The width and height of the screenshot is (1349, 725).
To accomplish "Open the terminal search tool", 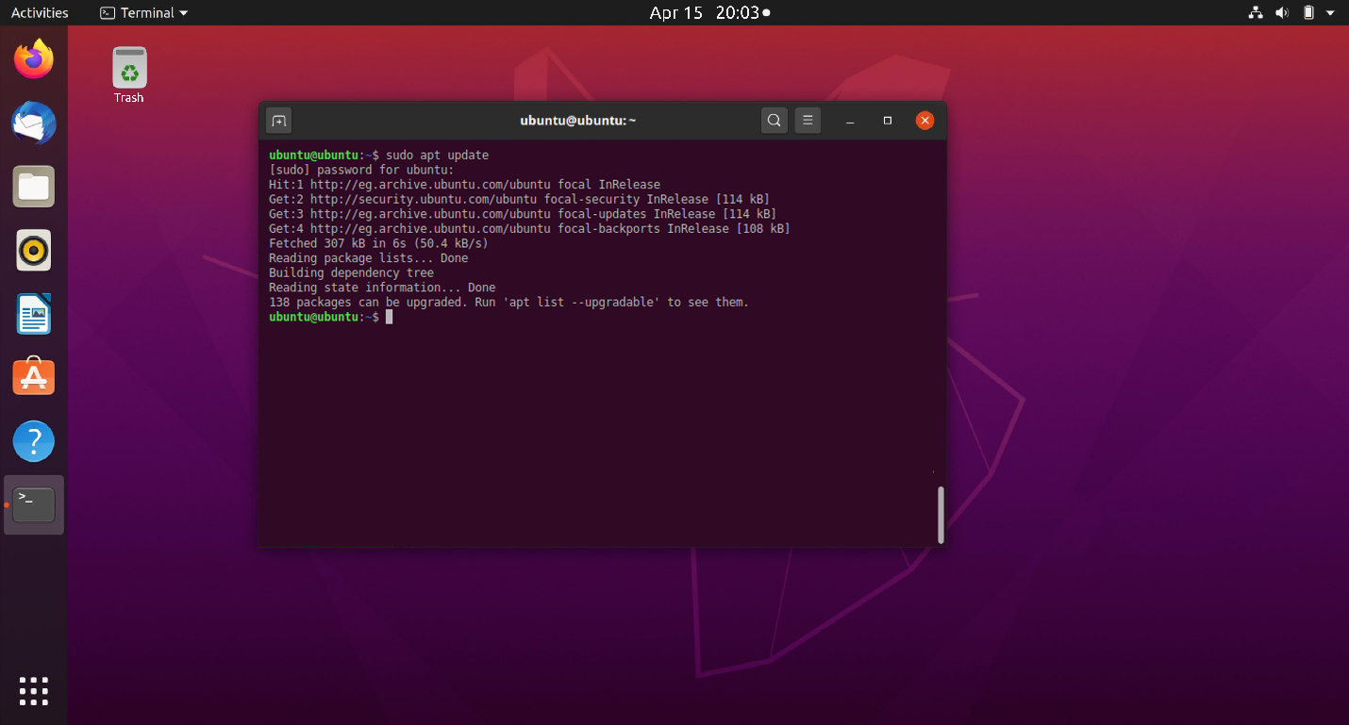I will click(x=774, y=120).
